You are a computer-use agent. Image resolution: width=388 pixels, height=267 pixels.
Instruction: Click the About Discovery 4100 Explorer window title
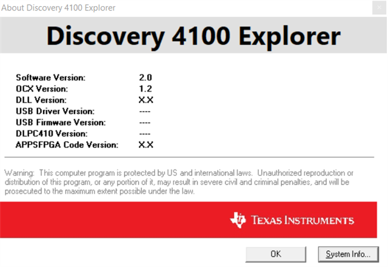click(58, 8)
